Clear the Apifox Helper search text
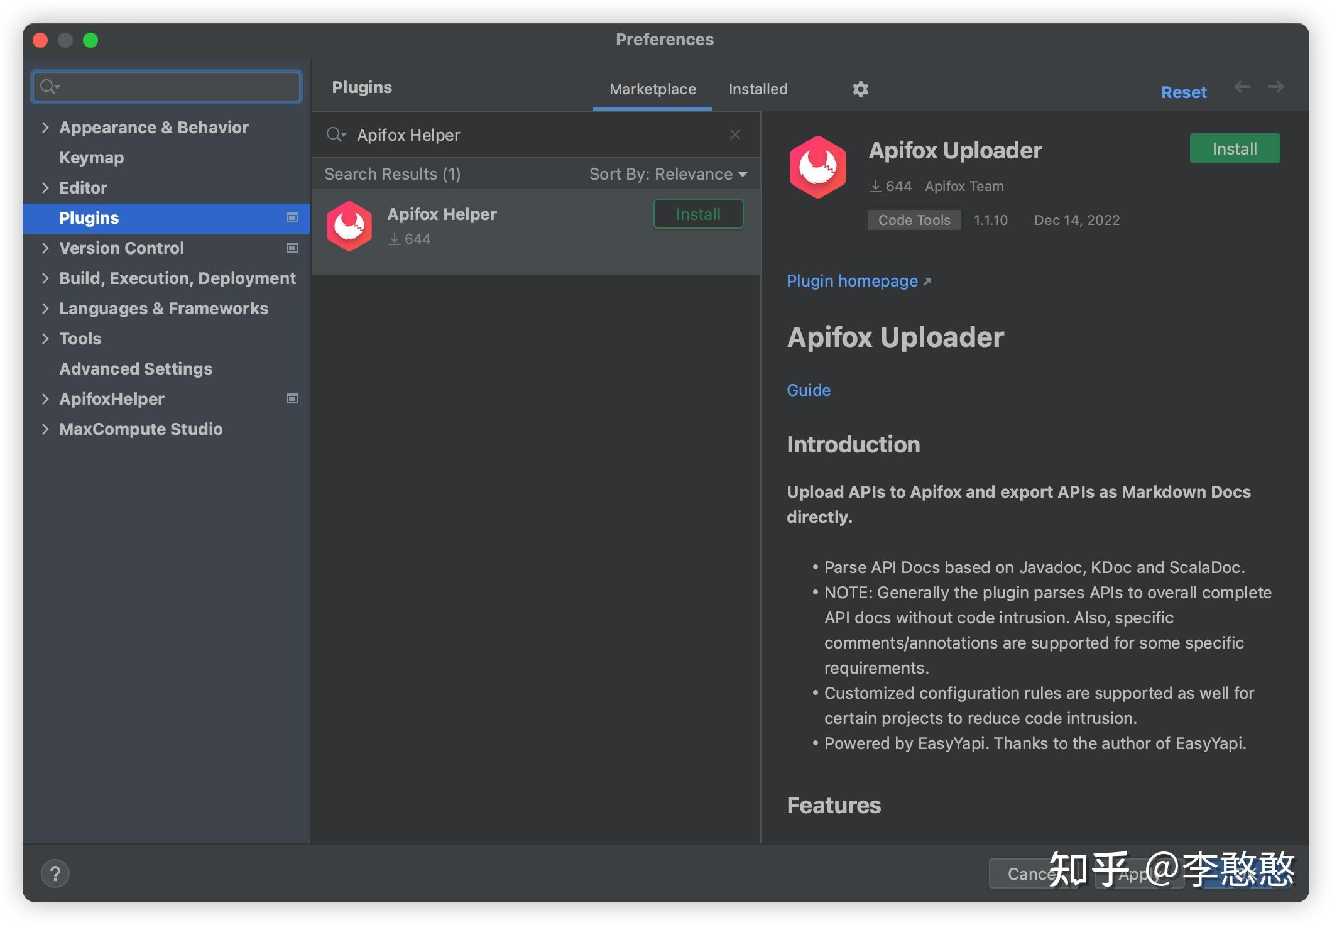The image size is (1332, 925). tap(735, 134)
